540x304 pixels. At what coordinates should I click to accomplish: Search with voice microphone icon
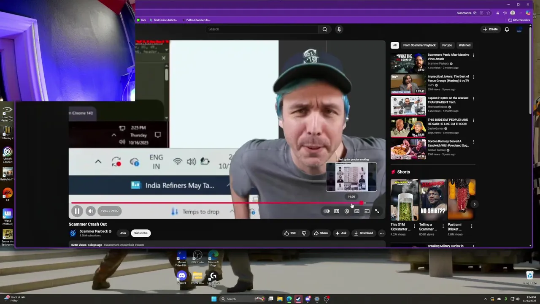tap(339, 29)
